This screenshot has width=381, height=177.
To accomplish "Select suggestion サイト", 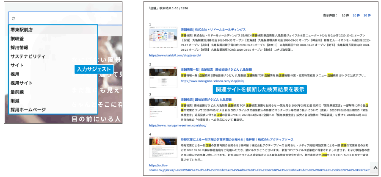I will (53, 65).
